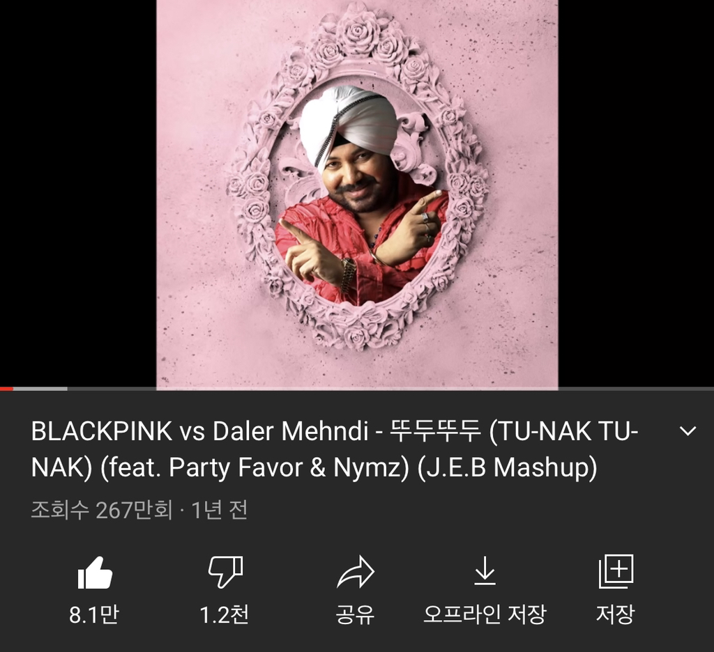Tap the save-to-playlist plus icon
Image resolution: width=714 pixels, height=652 pixels.
(616, 571)
